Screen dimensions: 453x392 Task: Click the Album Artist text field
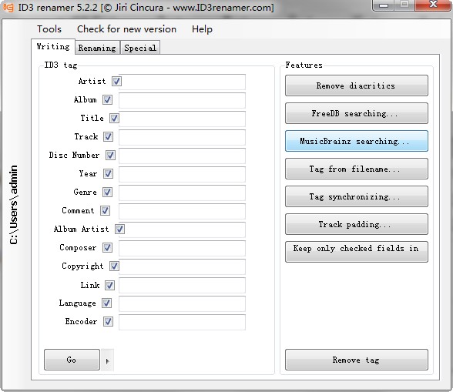click(x=183, y=230)
